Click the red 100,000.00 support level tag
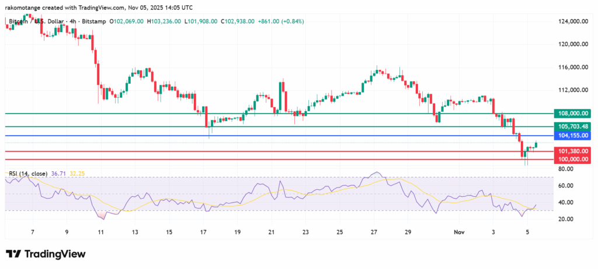598x269 pixels. point(571,159)
